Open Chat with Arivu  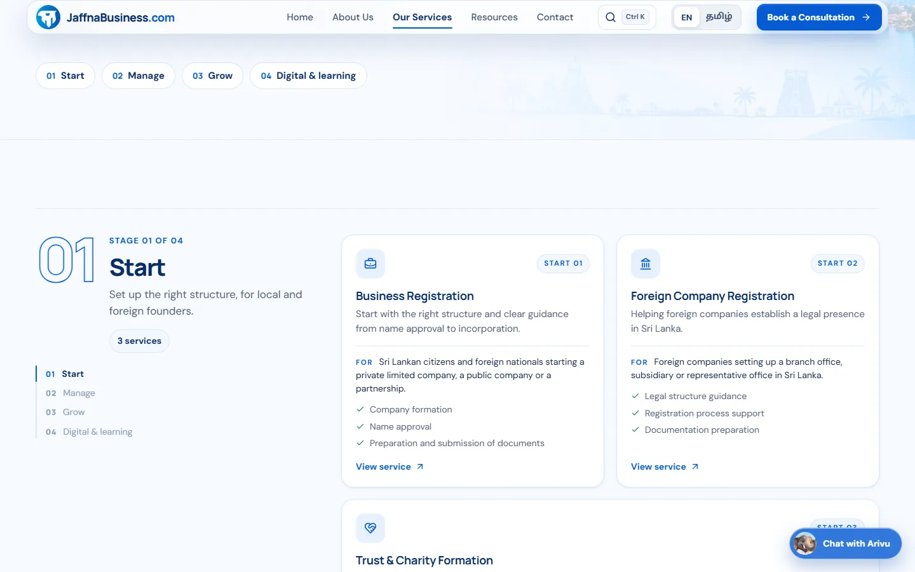[846, 543]
